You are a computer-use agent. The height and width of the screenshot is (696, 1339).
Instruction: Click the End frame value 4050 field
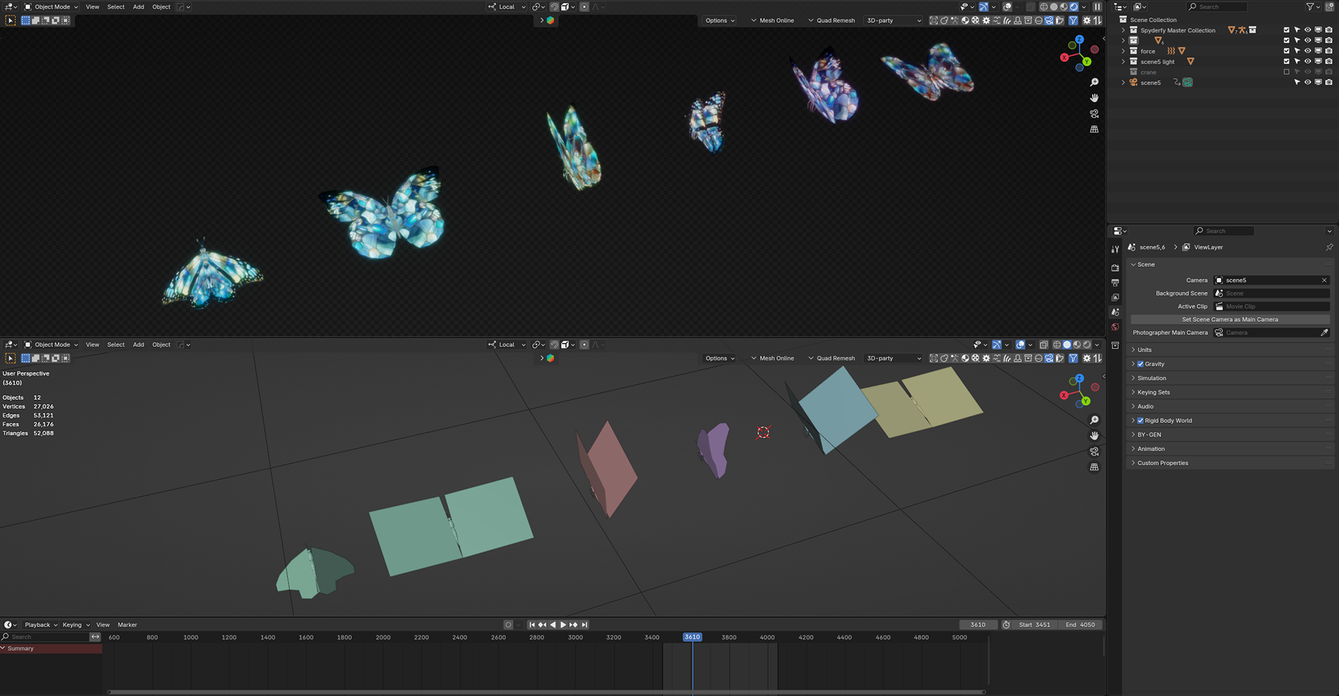point(1080,625)
